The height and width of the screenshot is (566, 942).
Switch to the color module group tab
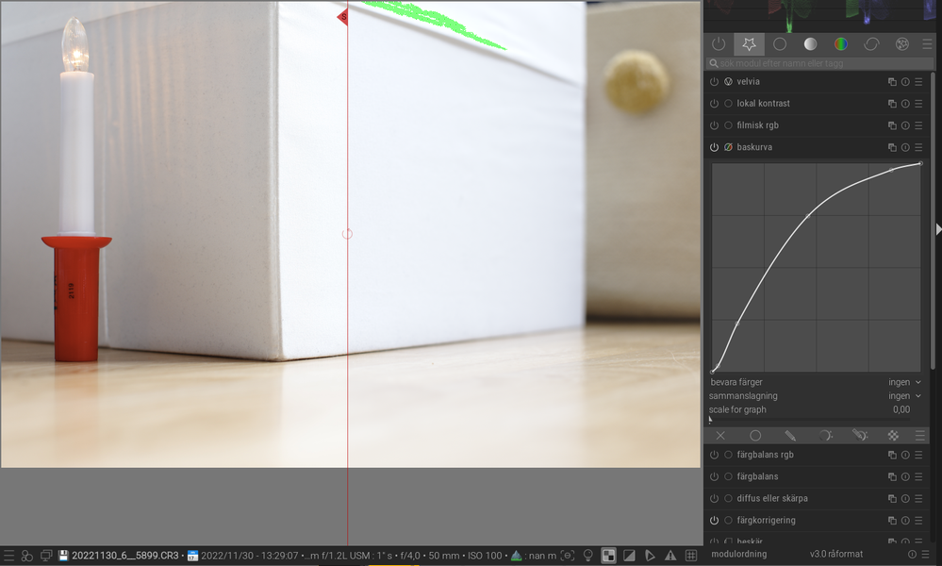tap(840, 44)
